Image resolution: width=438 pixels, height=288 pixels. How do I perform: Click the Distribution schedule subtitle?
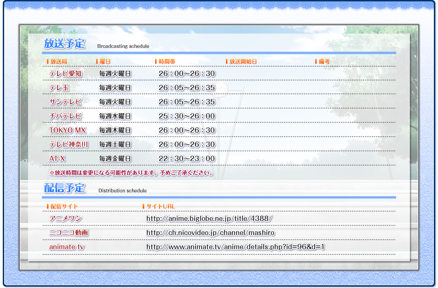click(122, 190)
